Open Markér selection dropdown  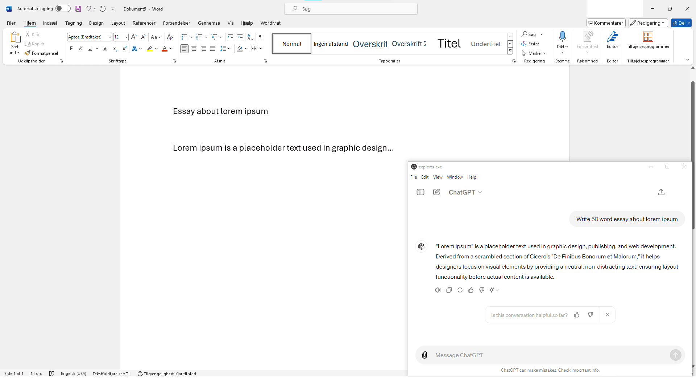533,53
